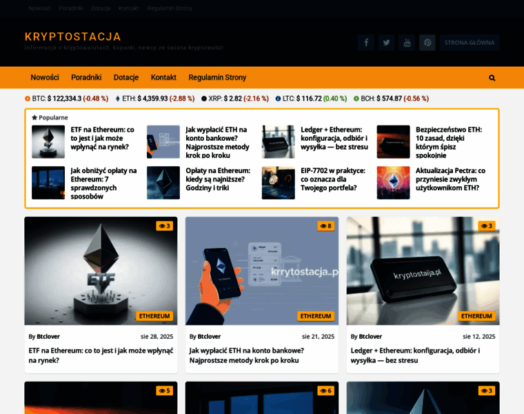
Task: Open Poradniki in the orange menu bar
Action: 86,77
